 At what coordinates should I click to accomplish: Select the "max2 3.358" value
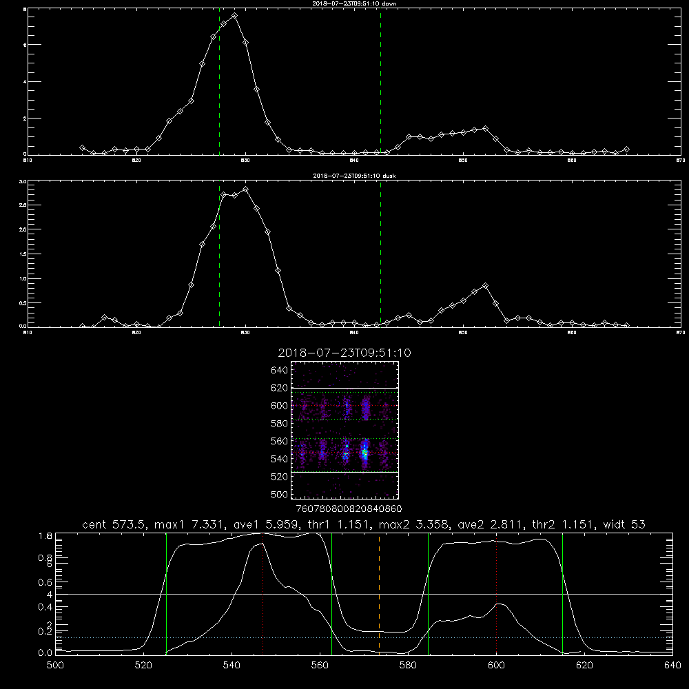click(413, 524)
